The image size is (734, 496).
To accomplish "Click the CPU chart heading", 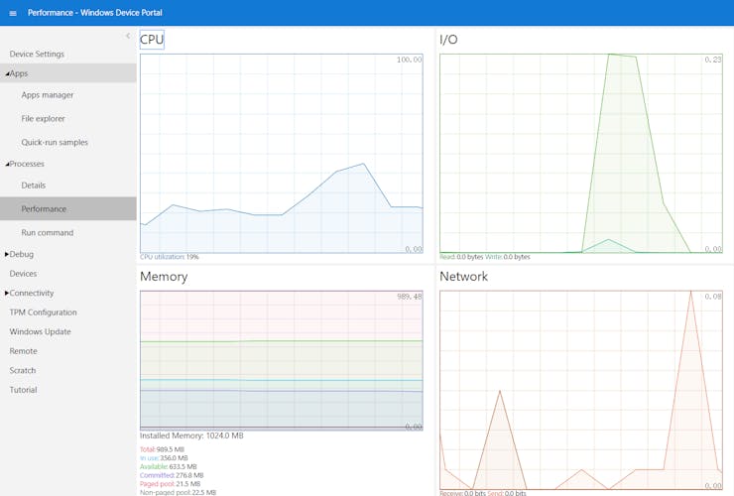I will point(152,40).
